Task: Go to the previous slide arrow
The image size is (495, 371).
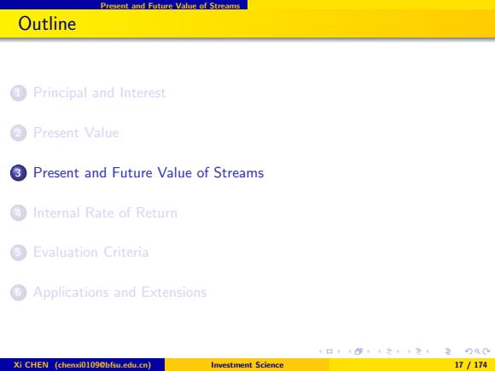Action: point(320,351)
